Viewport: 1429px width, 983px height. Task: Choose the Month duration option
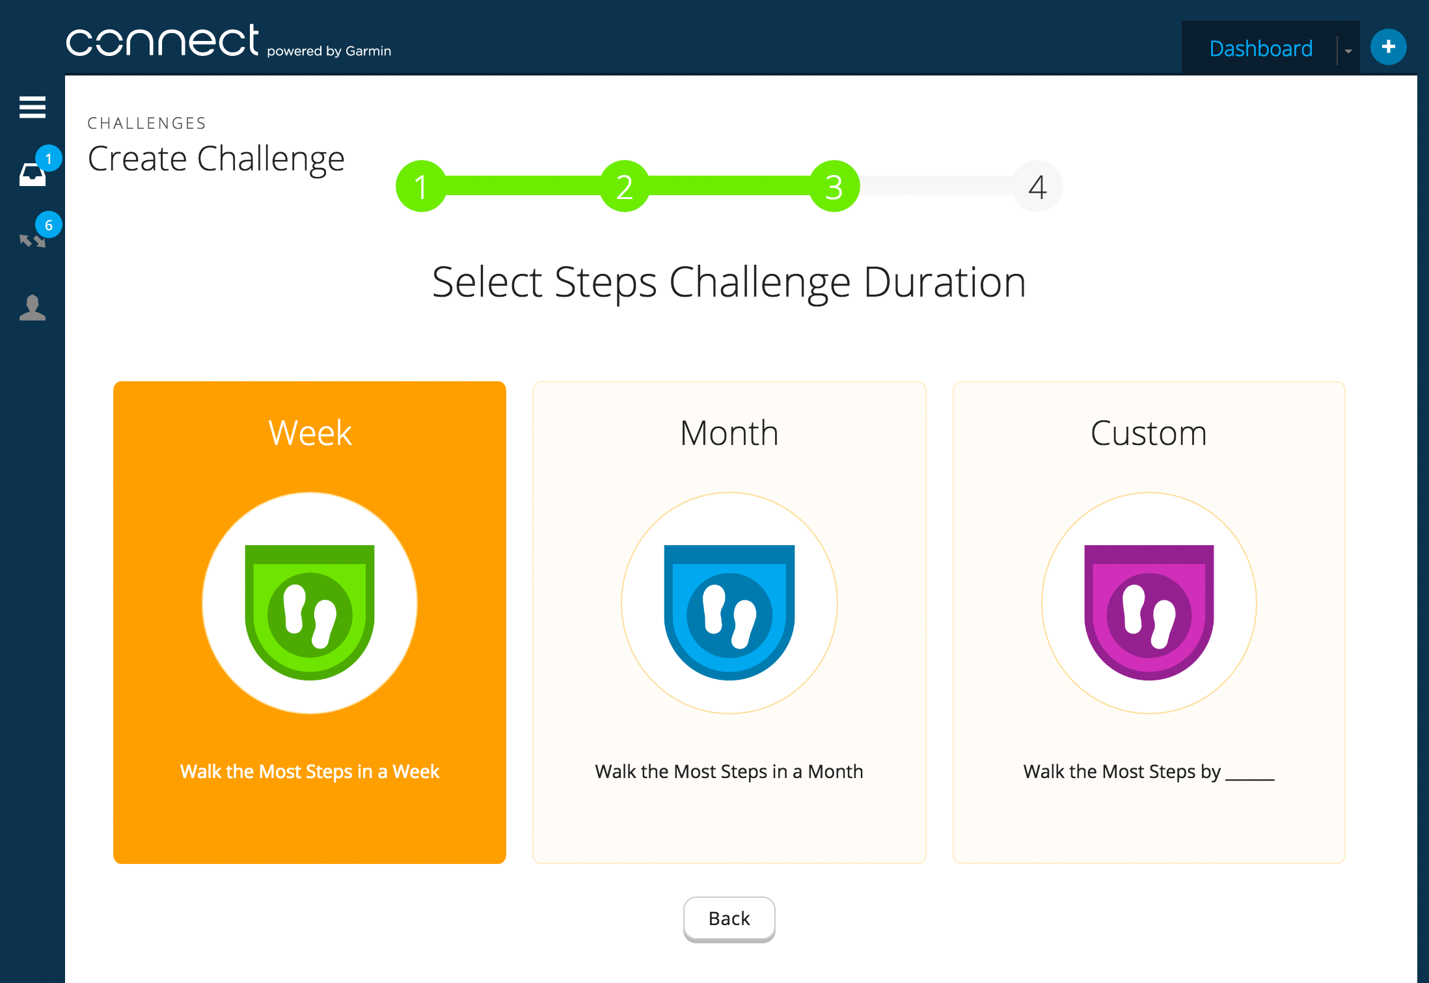729,623
